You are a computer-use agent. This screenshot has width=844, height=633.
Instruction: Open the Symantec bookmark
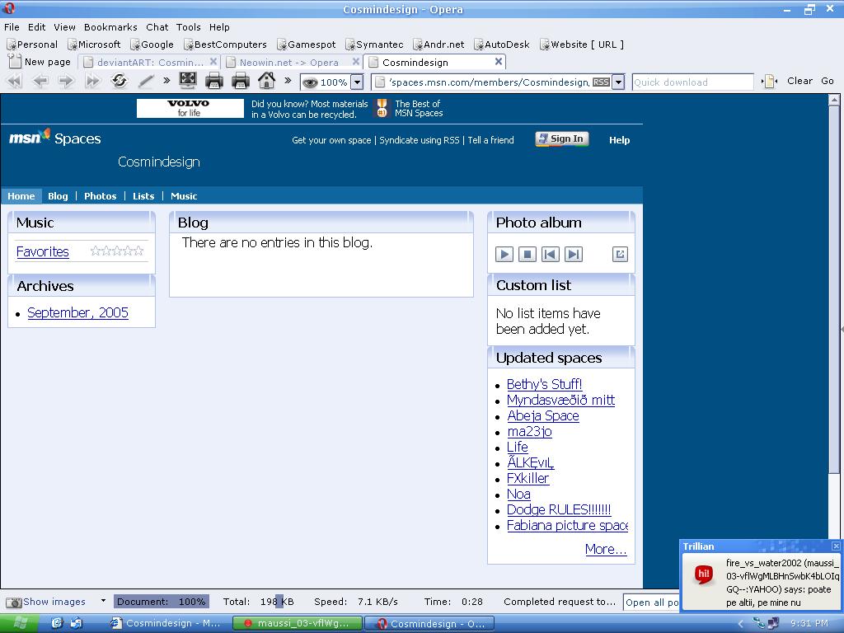pyautogui.click(x=374, y=45)
